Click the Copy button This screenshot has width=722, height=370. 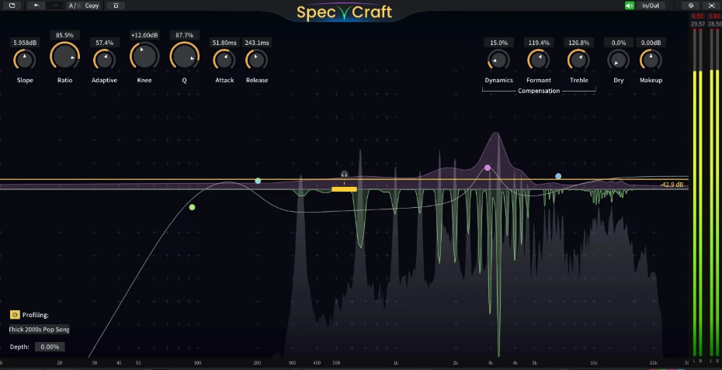[x=92, y=5]
